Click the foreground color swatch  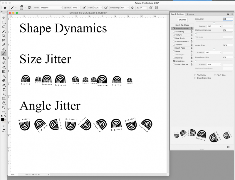(3, 119)
